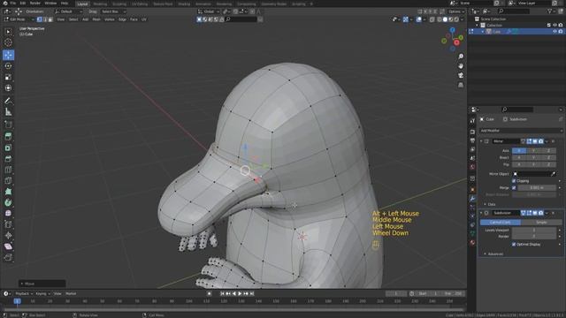Toggle the Clipping checkbox in Mirror modifier
Screen dimensions: 566x318
pos(514,181)
